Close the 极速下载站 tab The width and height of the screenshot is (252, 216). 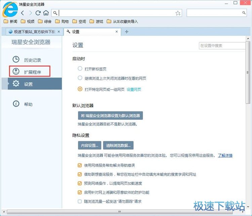59,32
